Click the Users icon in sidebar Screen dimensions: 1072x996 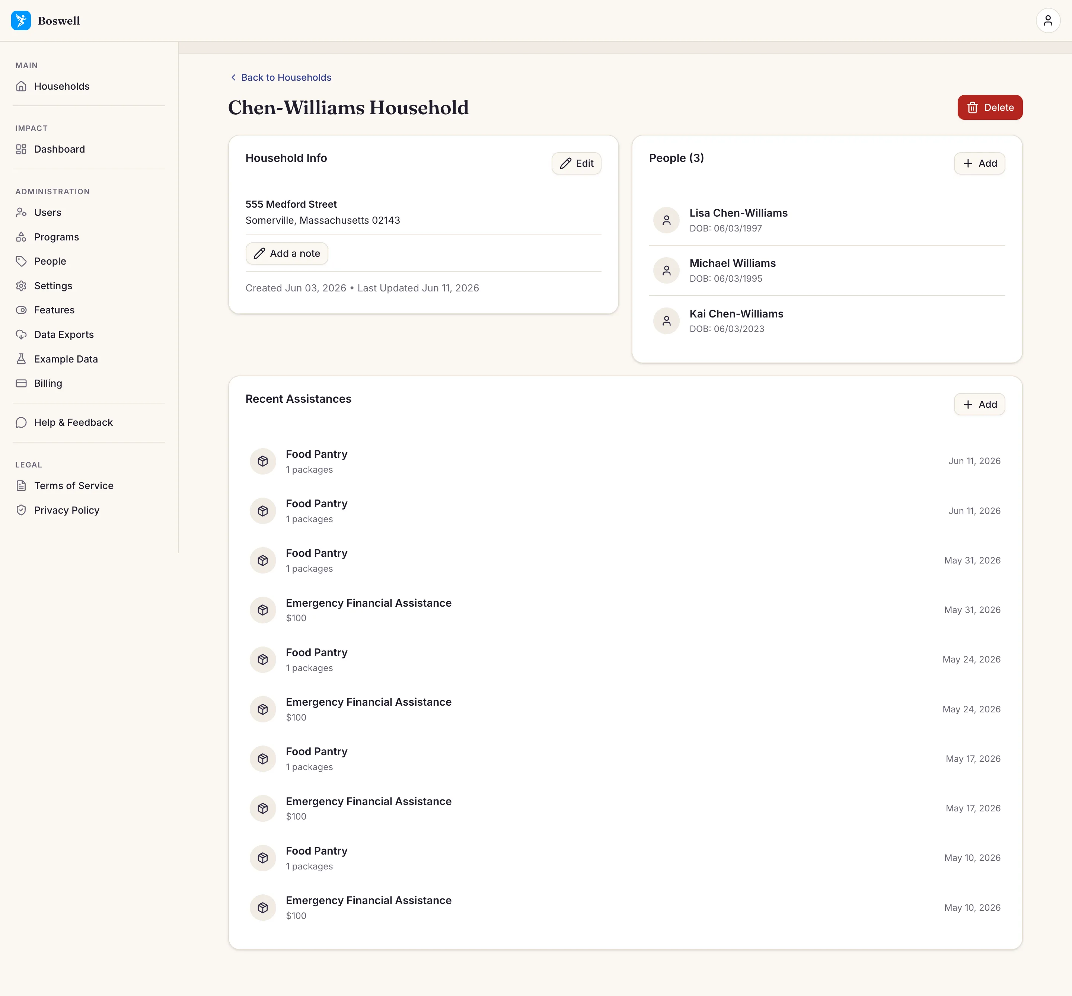tap(21, 213)
